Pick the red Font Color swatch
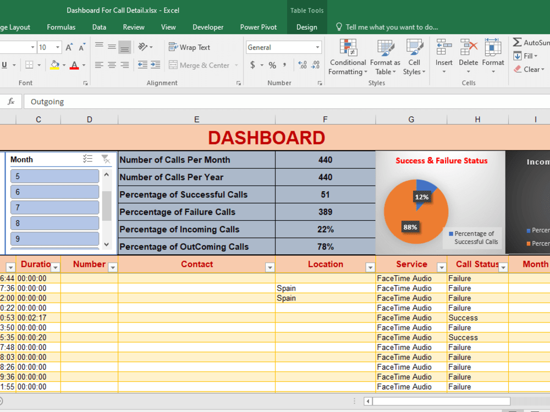This screenshot has width=550, height=412. click(x=74, y=66)
